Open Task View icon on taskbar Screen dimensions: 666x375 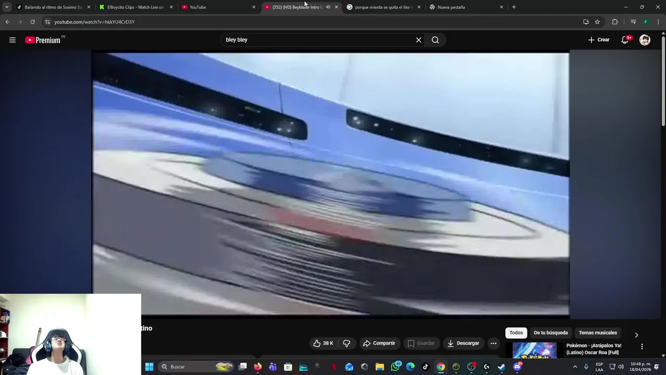pos(242,367)
